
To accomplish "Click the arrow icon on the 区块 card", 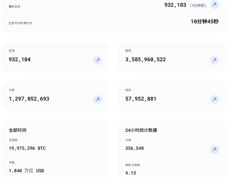I will click(97, 60).
